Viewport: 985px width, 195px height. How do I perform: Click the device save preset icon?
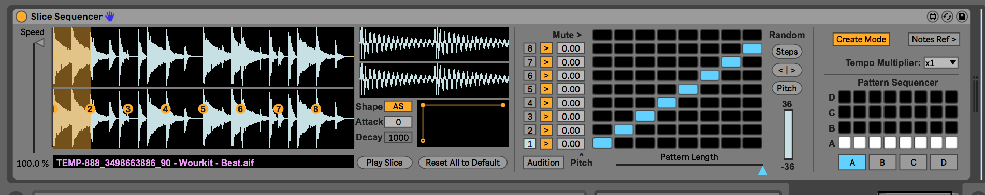962,17
